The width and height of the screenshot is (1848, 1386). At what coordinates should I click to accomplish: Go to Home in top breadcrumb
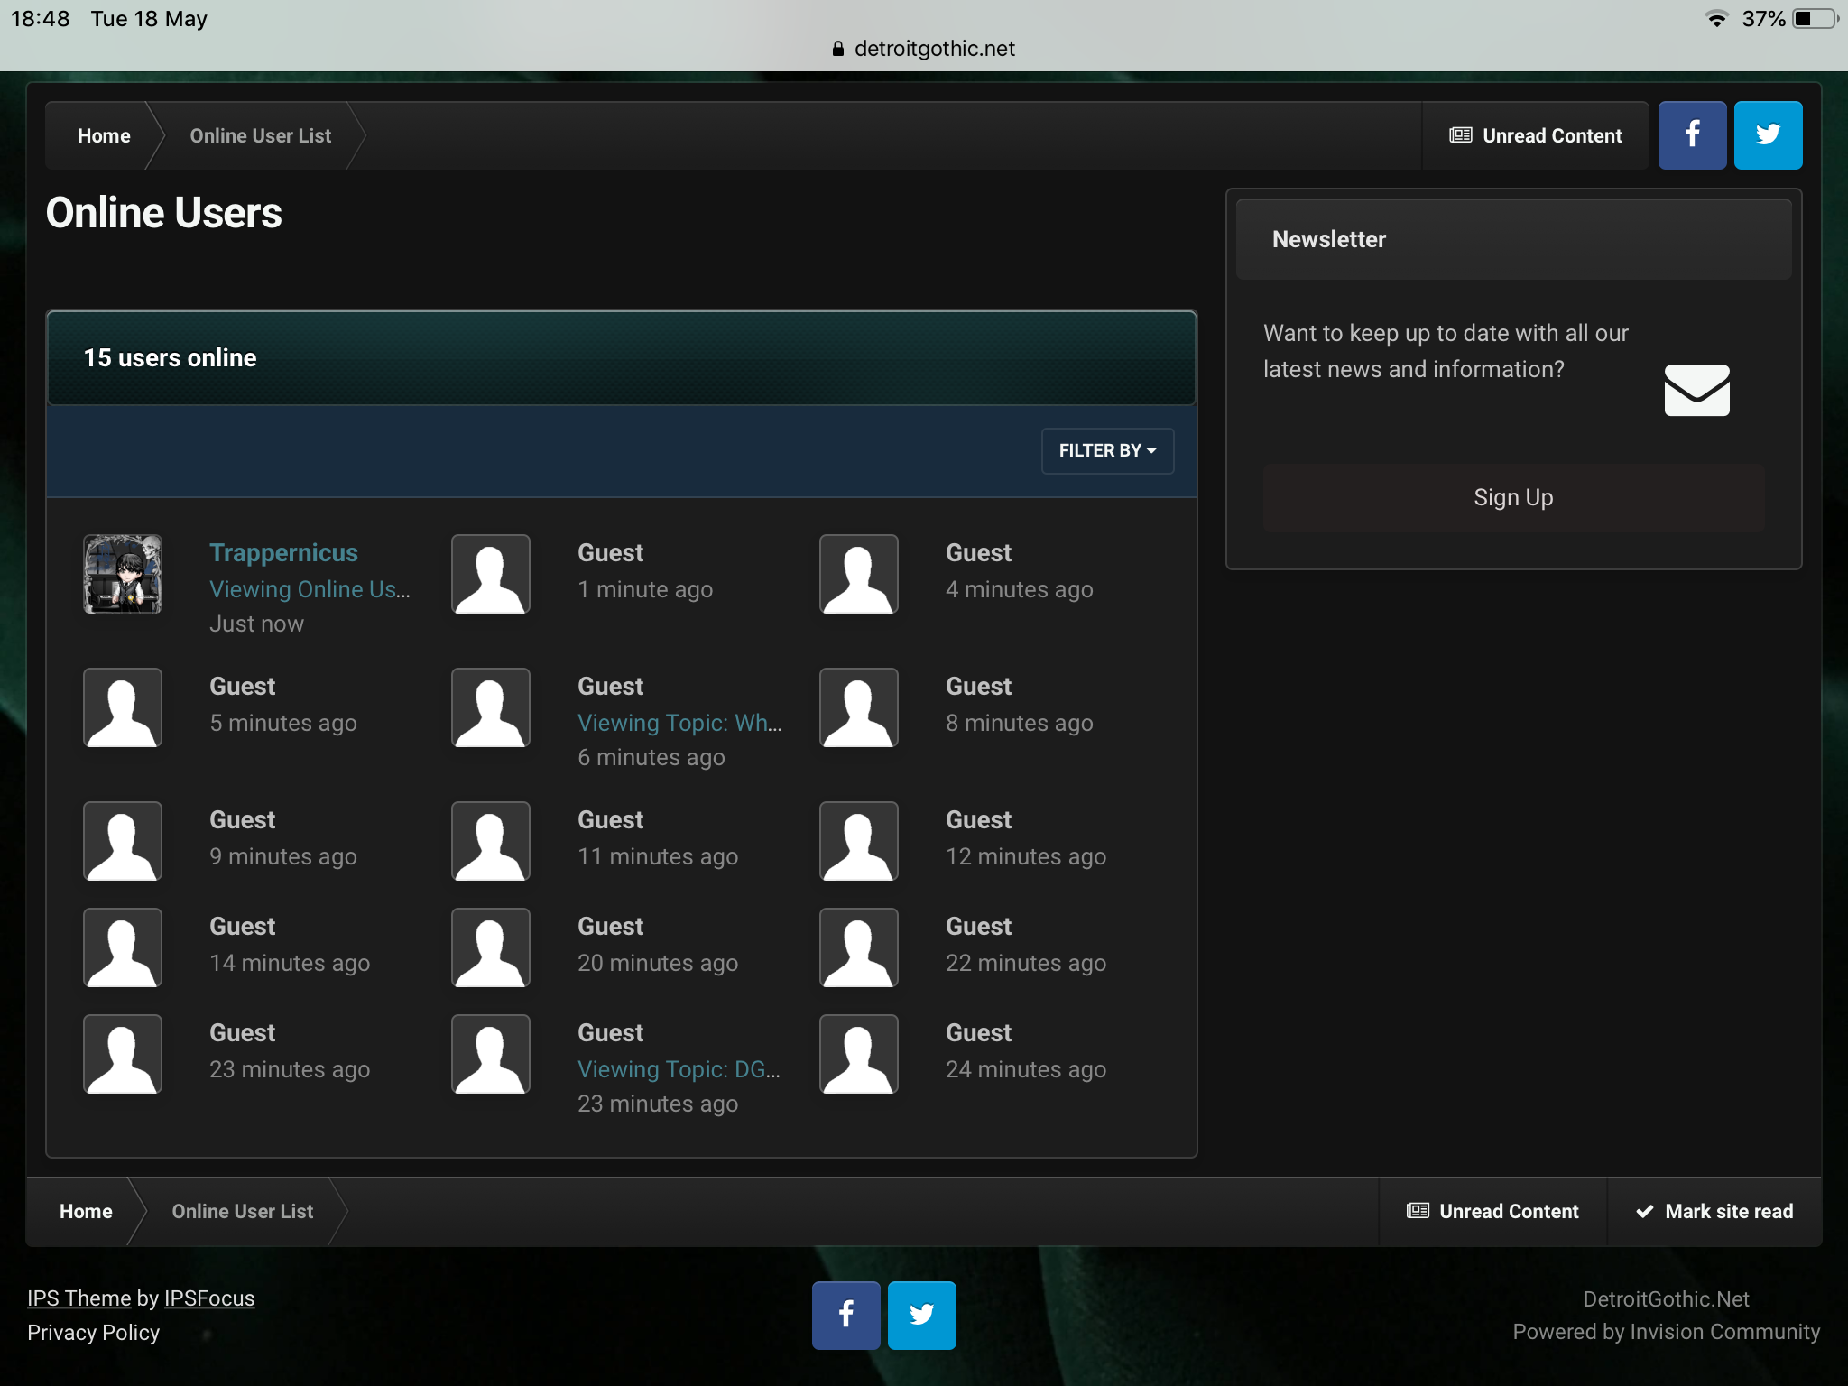point(104,135)
